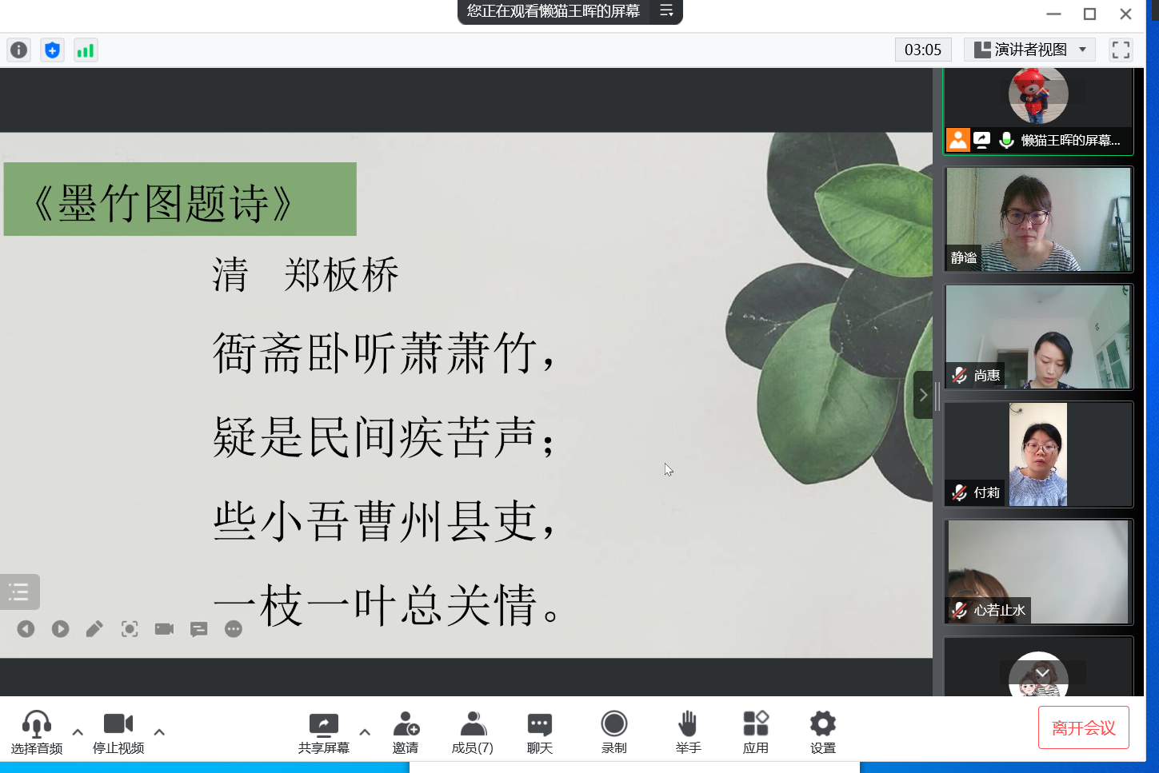
Task: Start 录制 recording
Action: [x=614, y=732]
